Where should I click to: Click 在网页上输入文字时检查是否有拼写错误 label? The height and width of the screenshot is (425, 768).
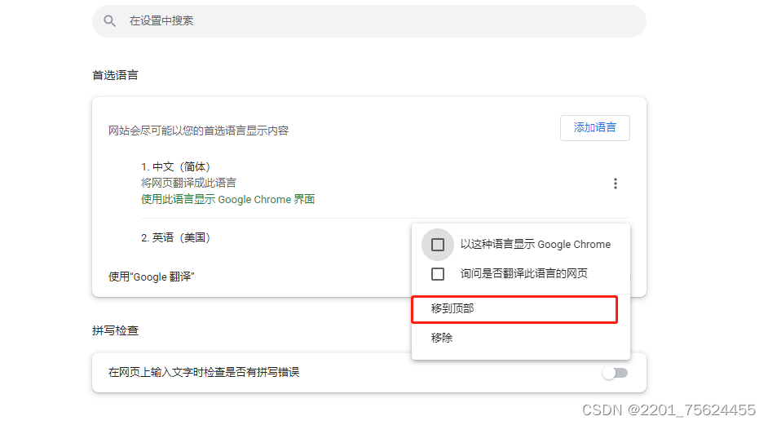(x=204, y=373)
